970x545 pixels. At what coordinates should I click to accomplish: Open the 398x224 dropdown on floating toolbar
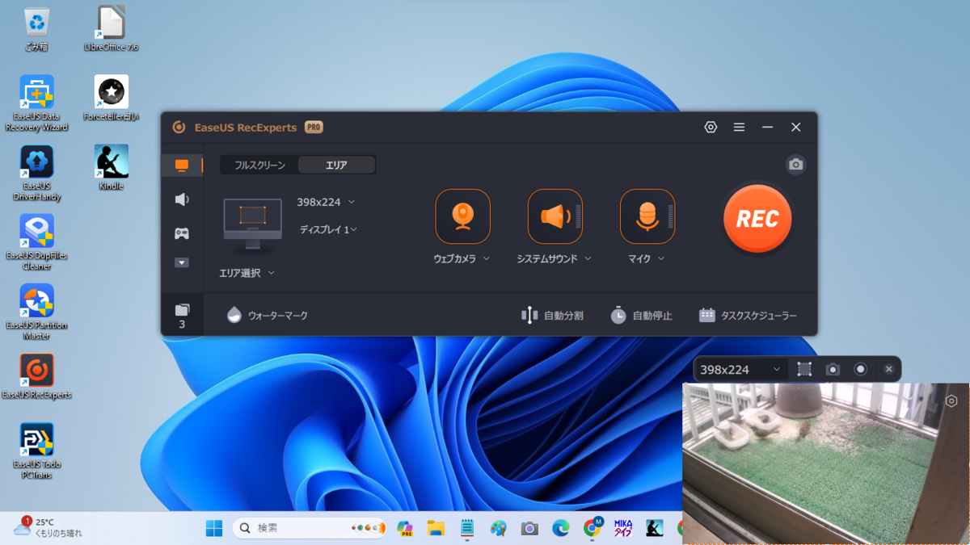click(740, 369)
